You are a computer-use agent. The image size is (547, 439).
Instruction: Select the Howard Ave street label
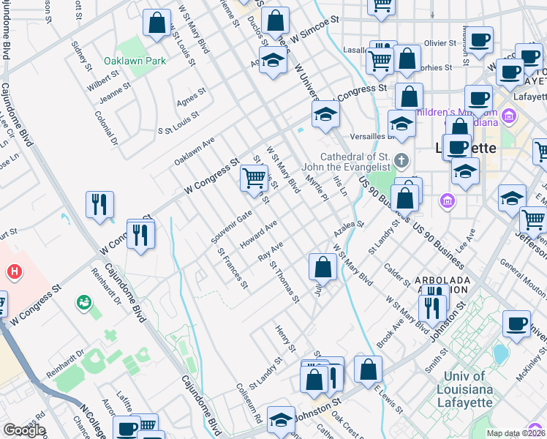(x=258, y=235)
